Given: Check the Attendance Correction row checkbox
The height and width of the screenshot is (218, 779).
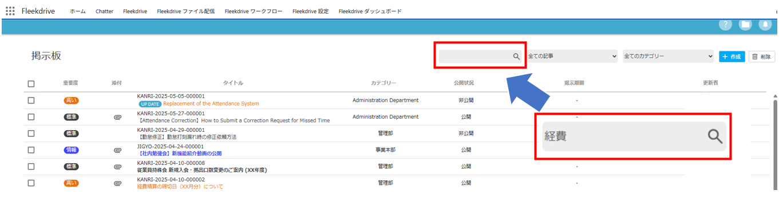Looking at the screenshot, I should point(31,117).
